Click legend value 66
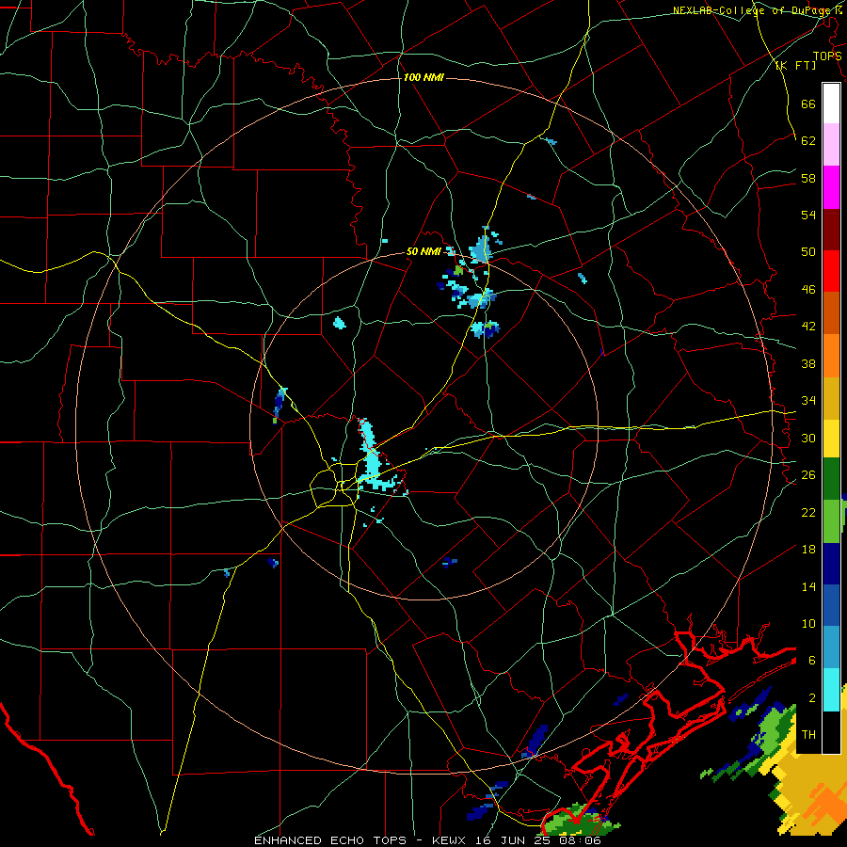 (808, 104)
